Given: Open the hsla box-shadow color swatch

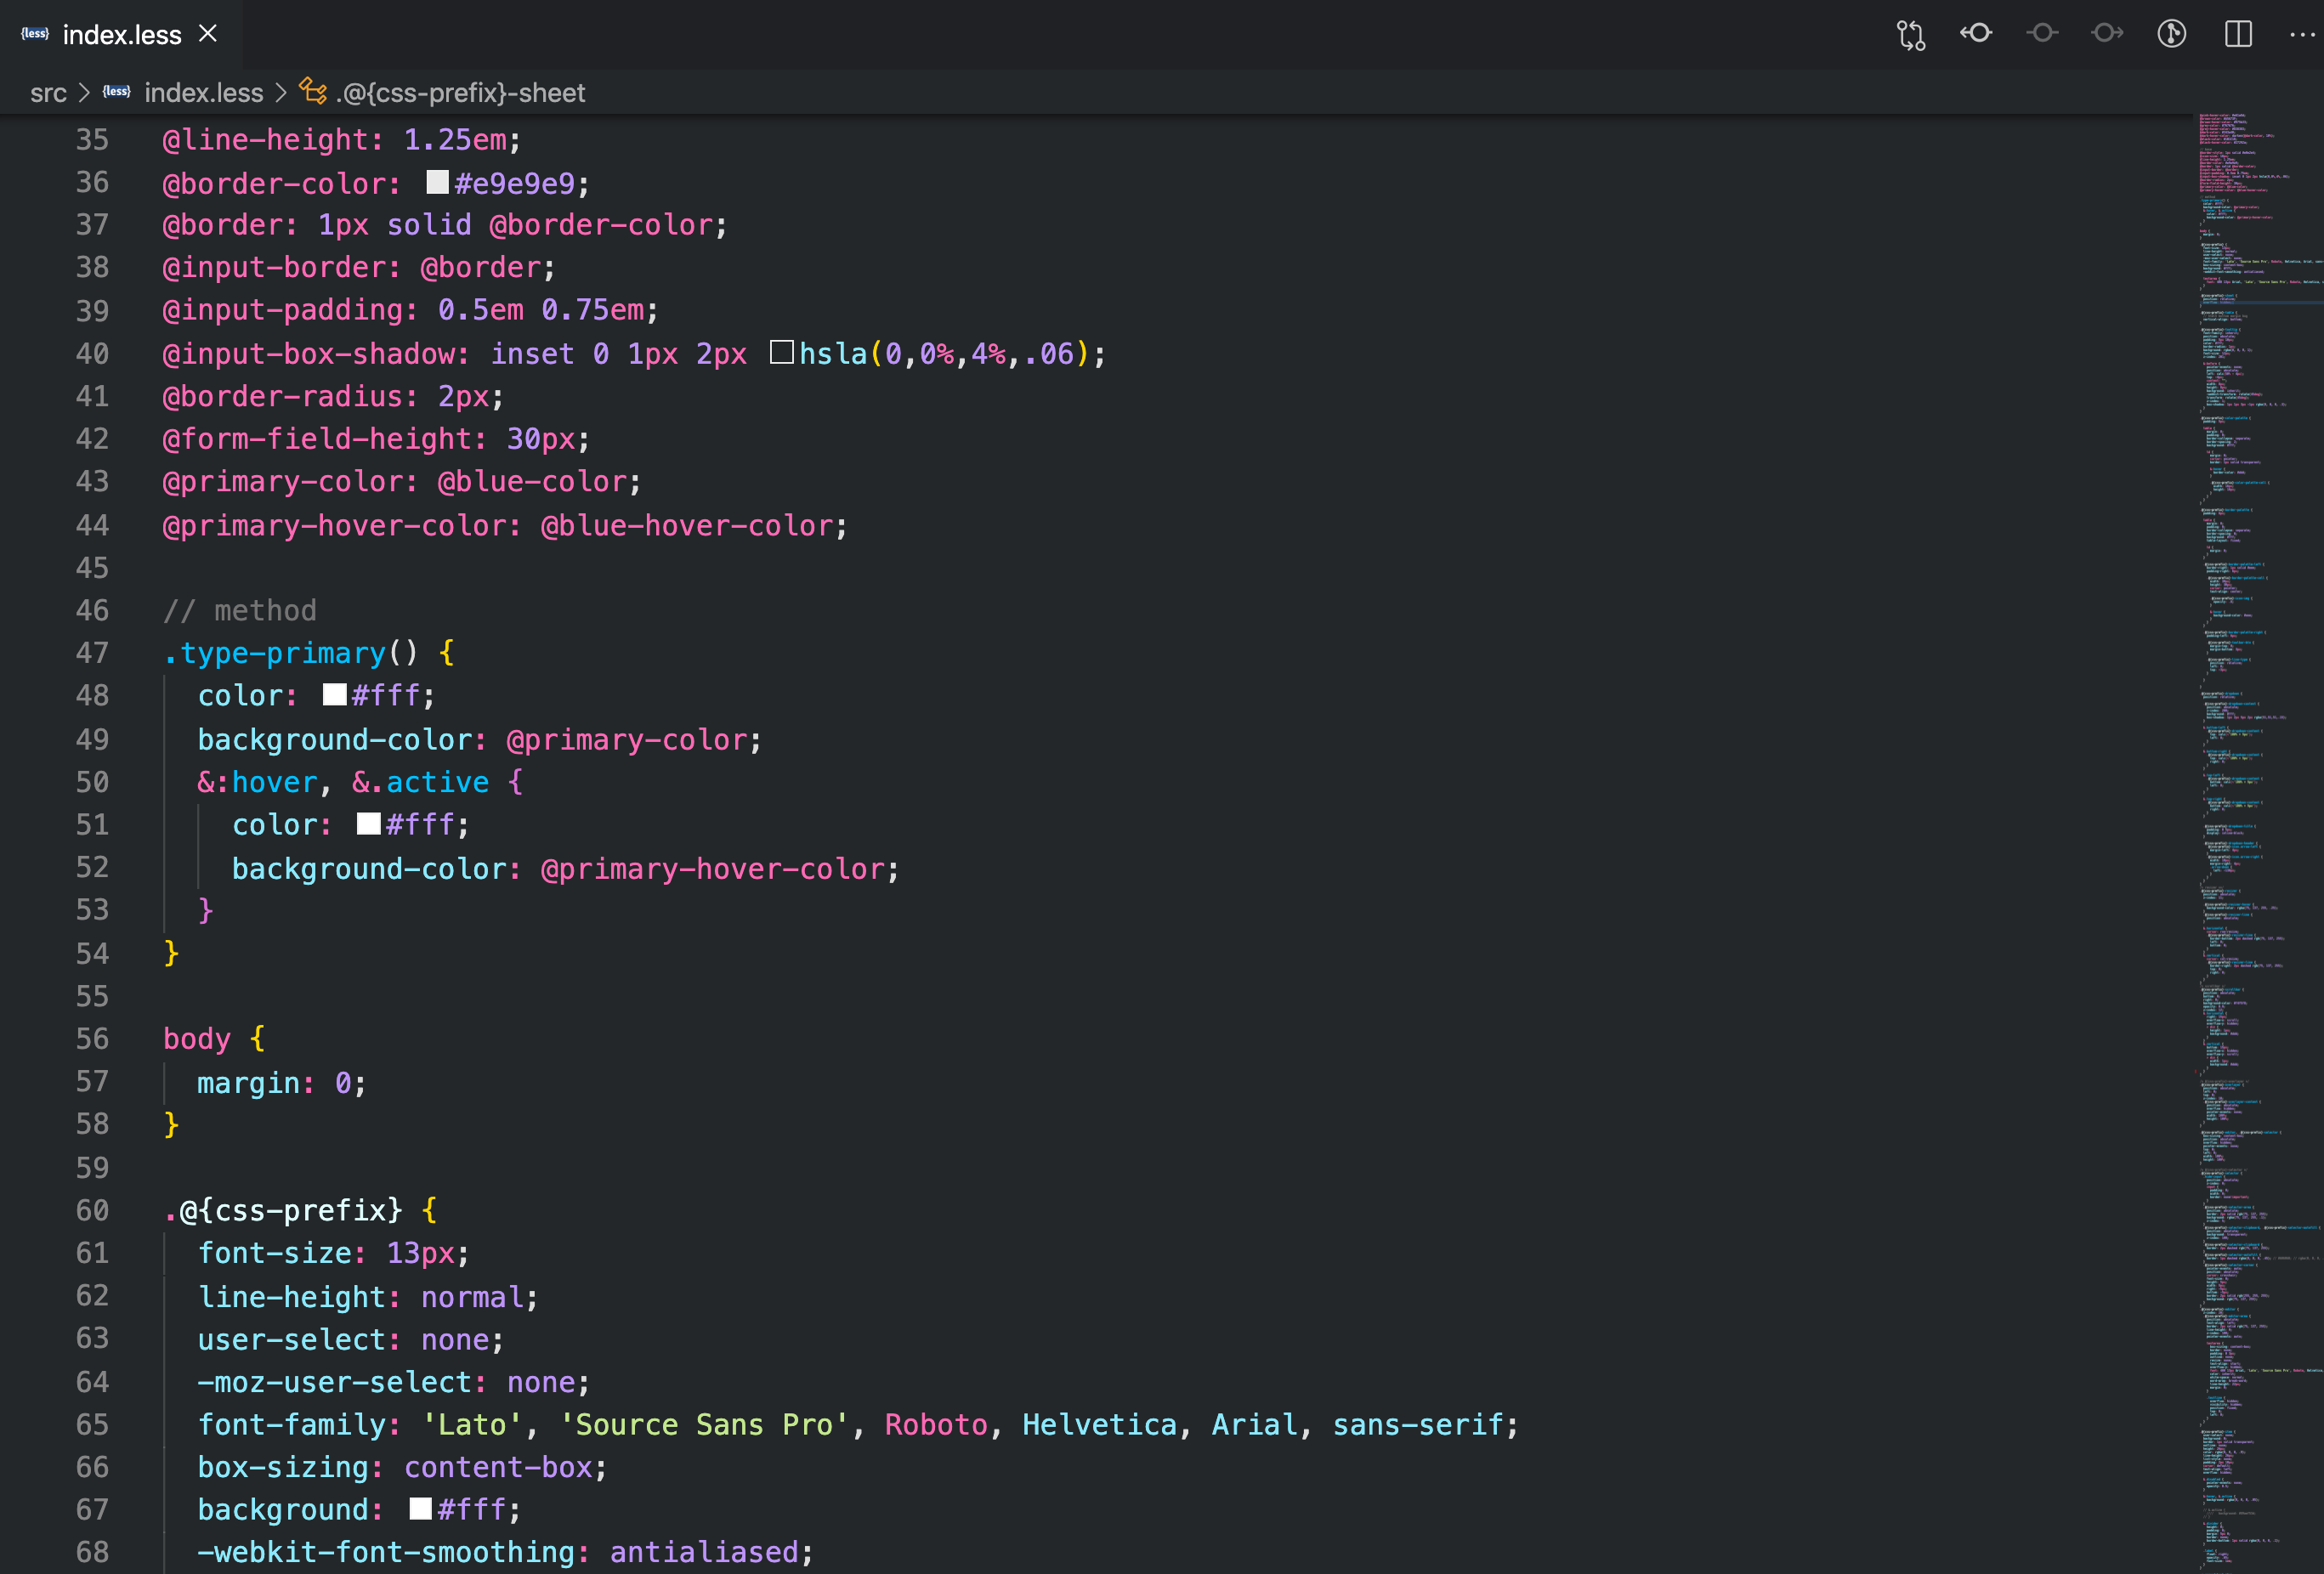Looking at the screenshot, I should 782,352.
